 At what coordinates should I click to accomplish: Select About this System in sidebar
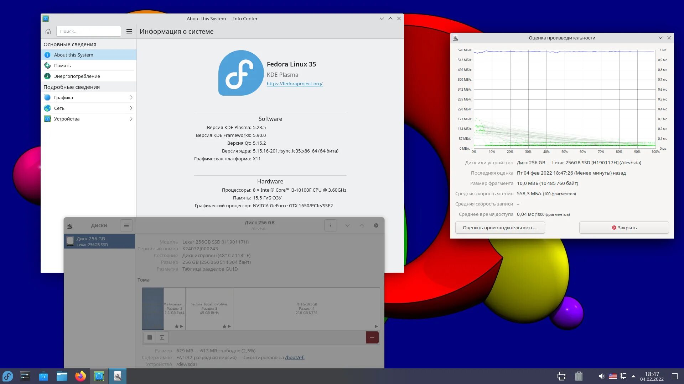88,55
